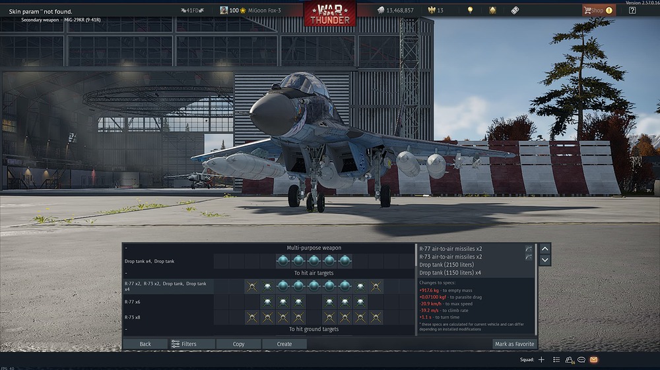Image resolution: width=660 pixels, height=370 pixels.
Task: Select R-77 x2, R-73 x2, Drop tank preset
Action: [168, 286]
